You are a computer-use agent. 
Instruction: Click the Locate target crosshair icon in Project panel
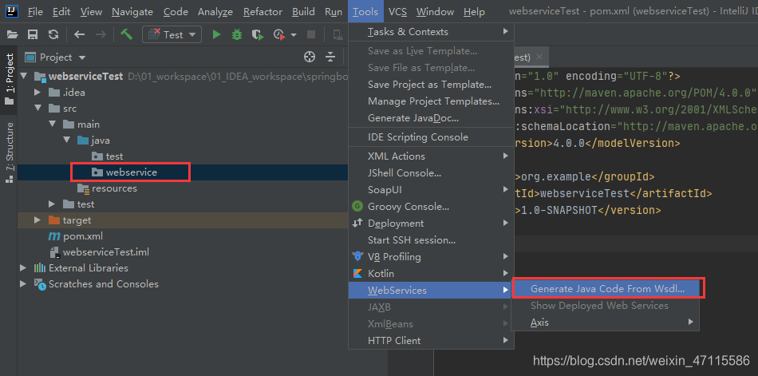click(x=310, y=57)
